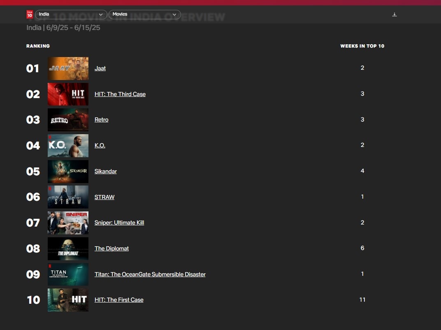Open the STRAW title link
441x330 pixels.
pyautogui.click(x=104, y=197)
